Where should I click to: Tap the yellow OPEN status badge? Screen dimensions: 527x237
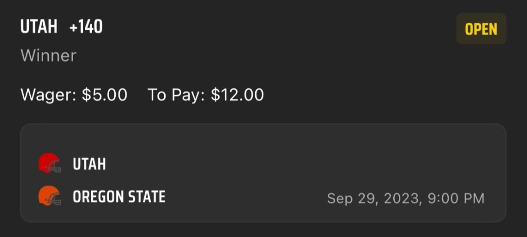pyautogui.click(x=481, y=29)
